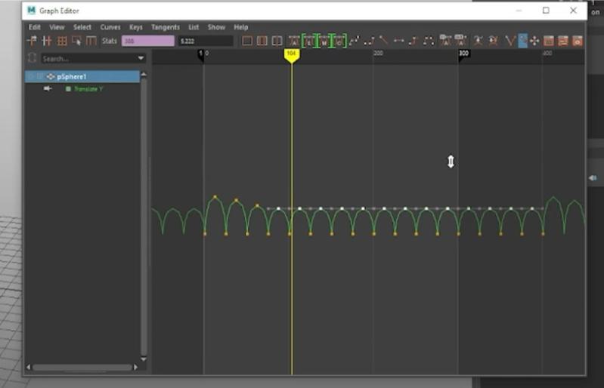Image resolution: width=604 pixels, height=388 pixels.
Task: Click the Frame All icon
Action: point(247,41)
